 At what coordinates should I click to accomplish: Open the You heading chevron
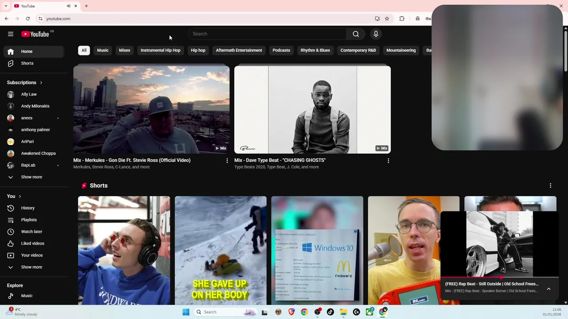[20, 197]
